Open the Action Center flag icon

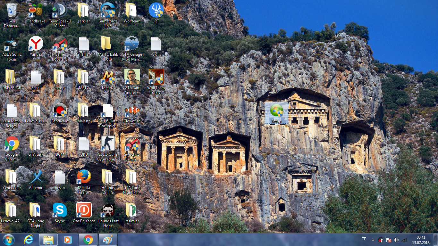click(388, 240)
